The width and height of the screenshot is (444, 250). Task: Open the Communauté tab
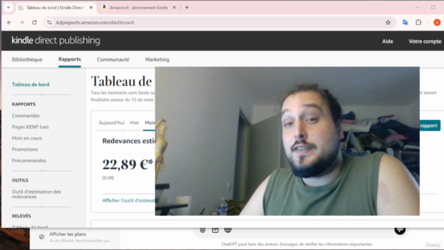113,60
